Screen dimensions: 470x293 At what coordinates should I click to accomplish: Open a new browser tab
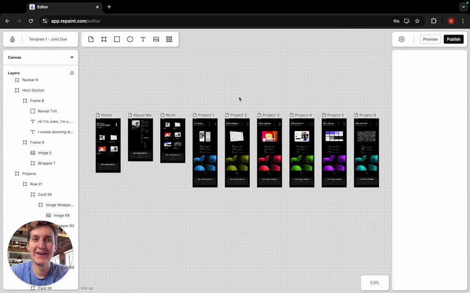coord(109,7)
